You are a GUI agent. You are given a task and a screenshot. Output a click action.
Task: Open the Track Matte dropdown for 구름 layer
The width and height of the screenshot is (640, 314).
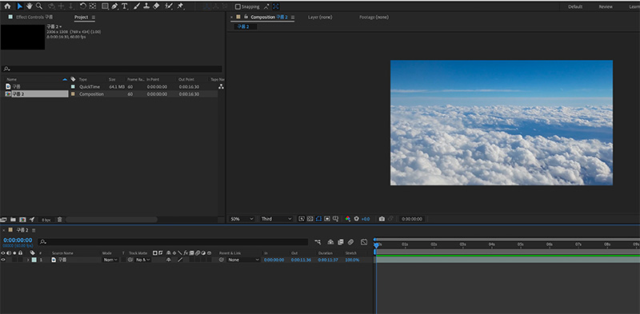point(143,260)
